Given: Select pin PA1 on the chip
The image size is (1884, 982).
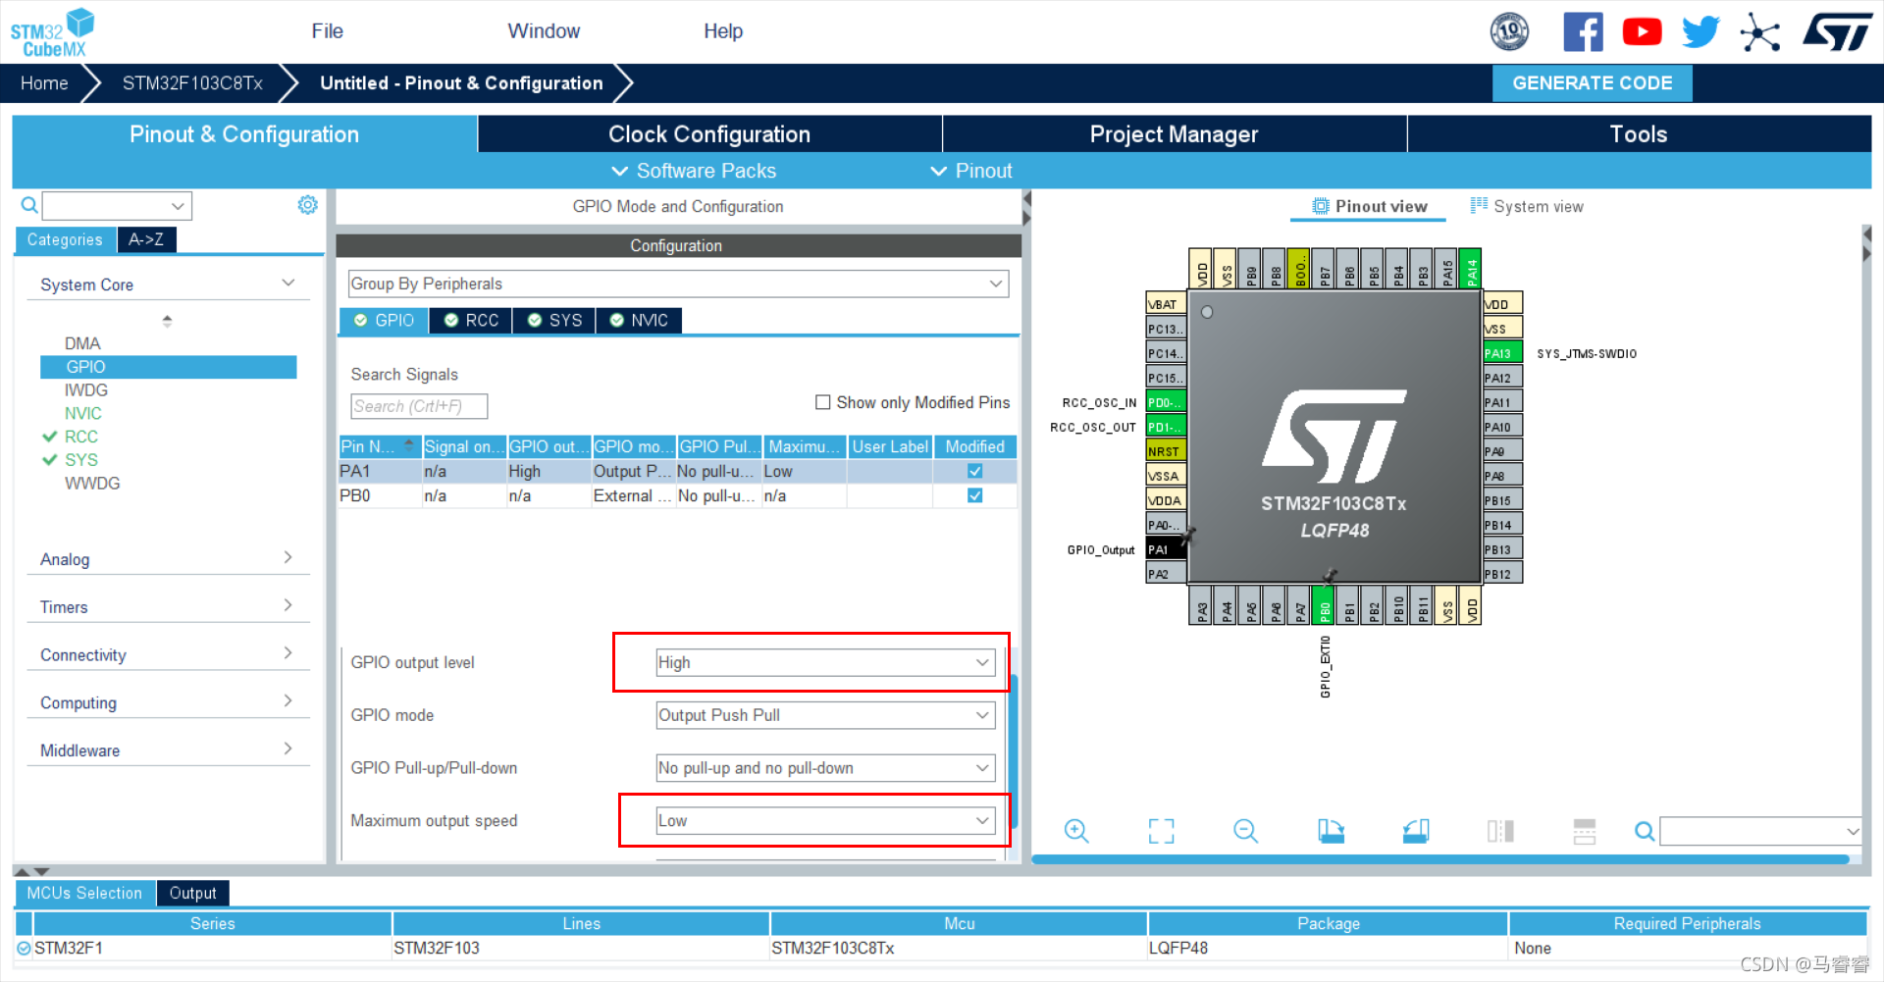Looking at the screenshot, I should click(x=1167, y=549).
